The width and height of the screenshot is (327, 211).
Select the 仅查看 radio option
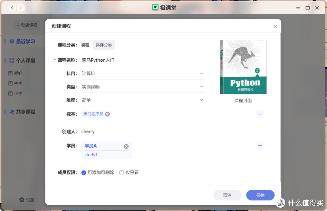coord(121,172)
